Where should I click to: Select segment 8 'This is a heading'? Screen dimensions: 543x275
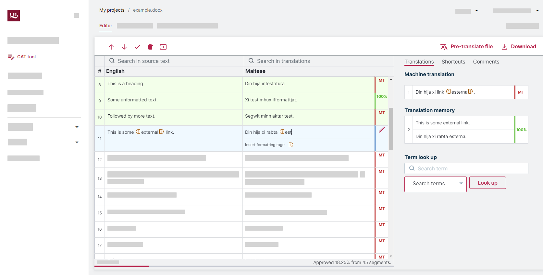point(125,84)
